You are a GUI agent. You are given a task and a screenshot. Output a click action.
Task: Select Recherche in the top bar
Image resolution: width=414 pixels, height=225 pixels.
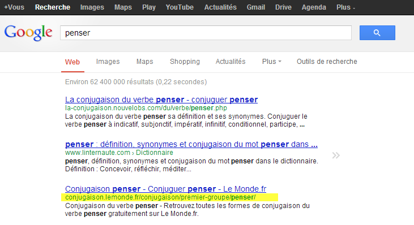point(53,7)
